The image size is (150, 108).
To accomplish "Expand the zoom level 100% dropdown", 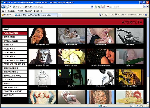I will [x=146, y=106].
